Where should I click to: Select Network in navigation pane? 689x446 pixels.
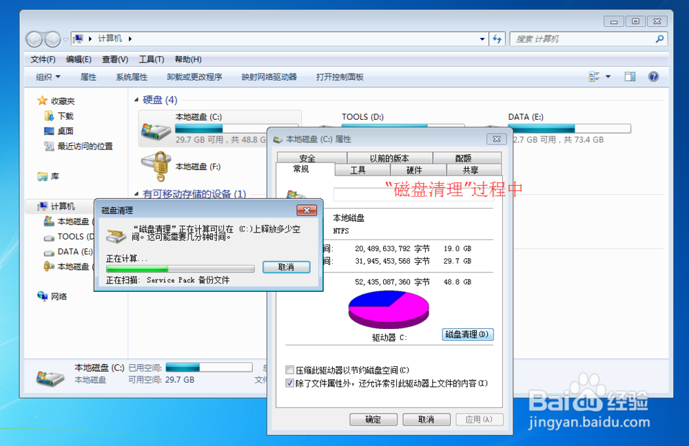(52, 297)
